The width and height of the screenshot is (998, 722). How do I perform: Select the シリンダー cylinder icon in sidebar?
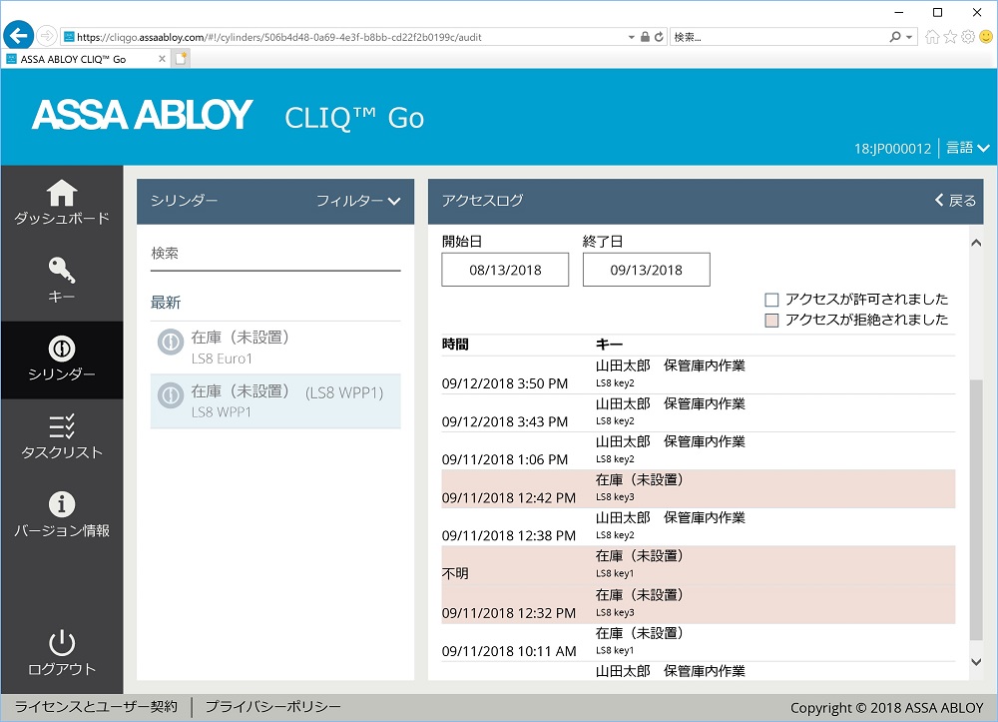pyautogui.click(x=62, y=349)
